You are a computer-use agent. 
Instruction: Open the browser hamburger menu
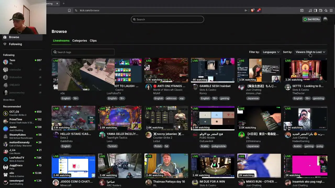coord(331,10)
